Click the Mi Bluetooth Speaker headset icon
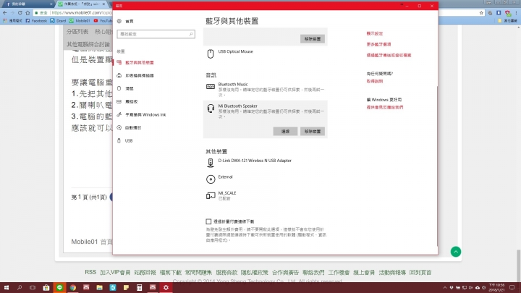The height and width of the screenshot is (293, 521). (211, 109)
